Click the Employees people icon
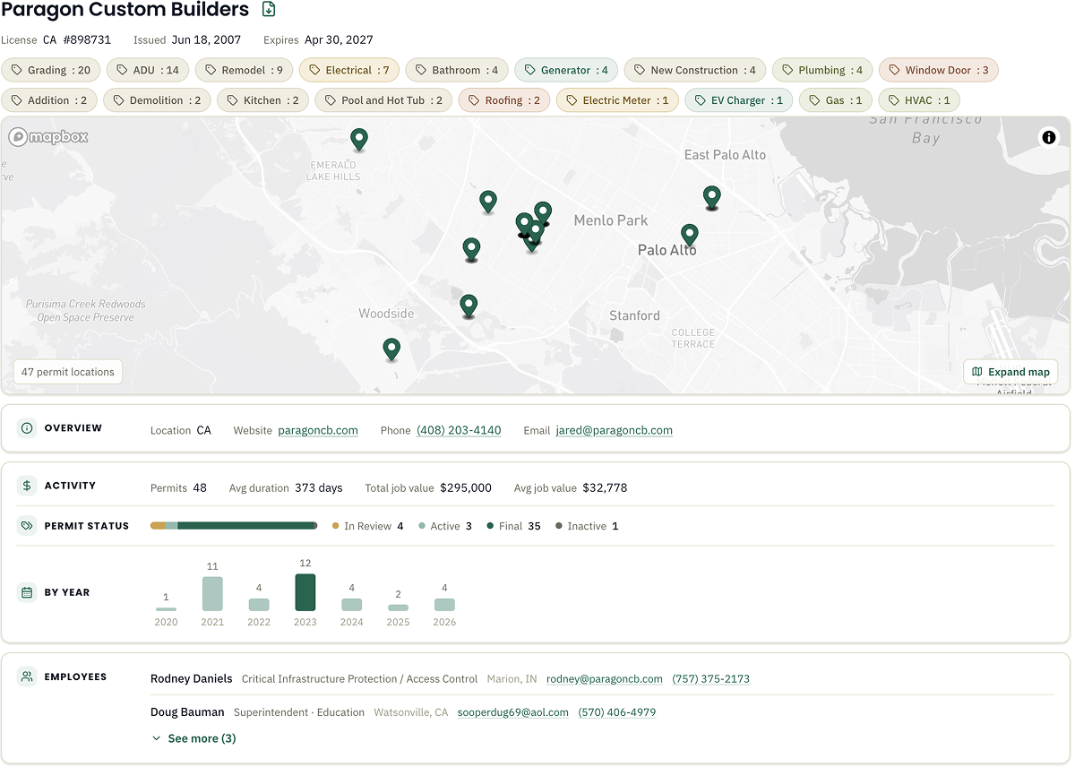 27,677
